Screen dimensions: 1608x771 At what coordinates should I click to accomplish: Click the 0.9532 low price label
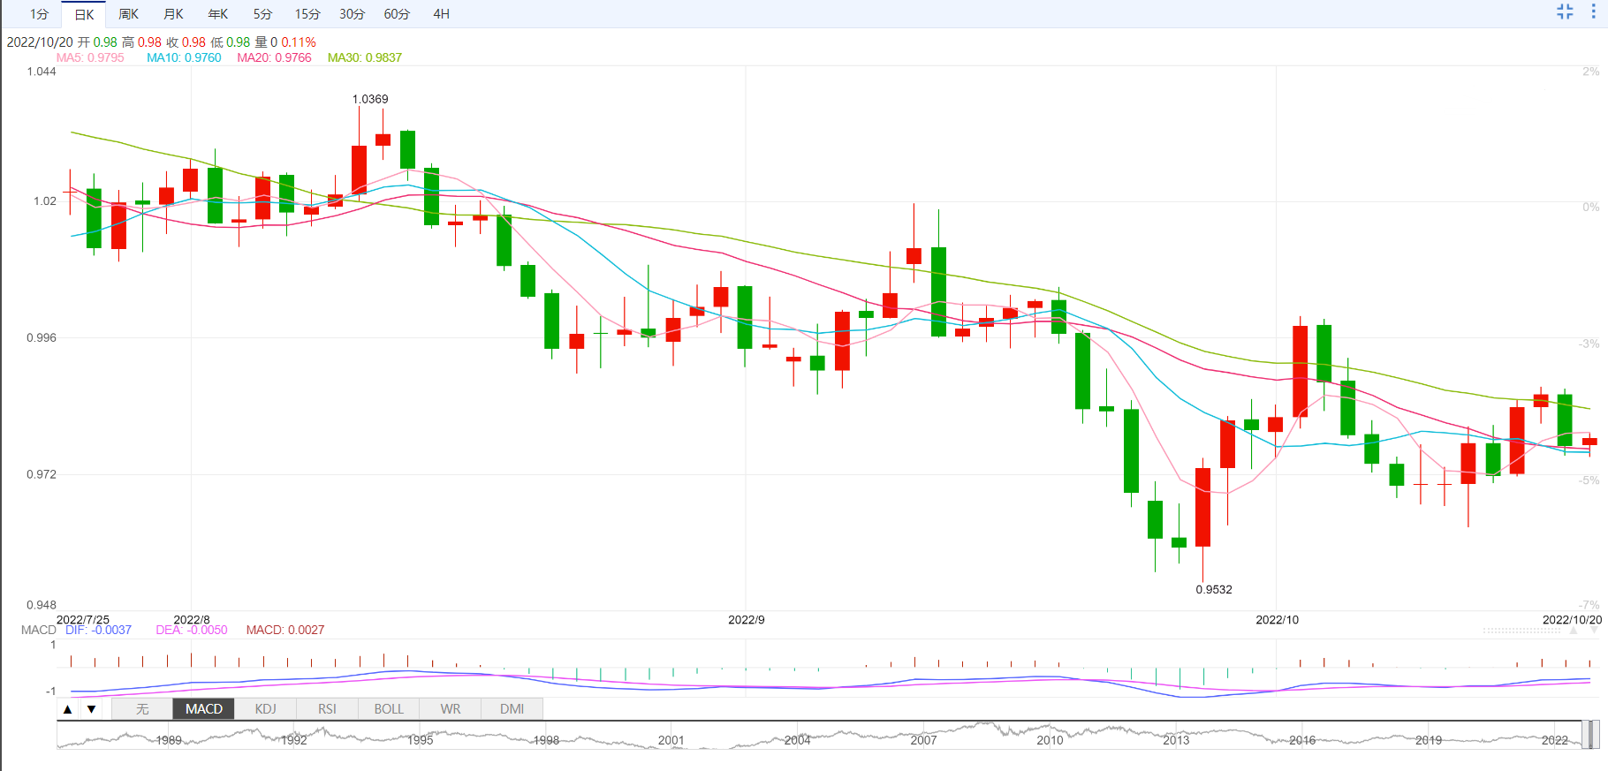(1214, 589)
